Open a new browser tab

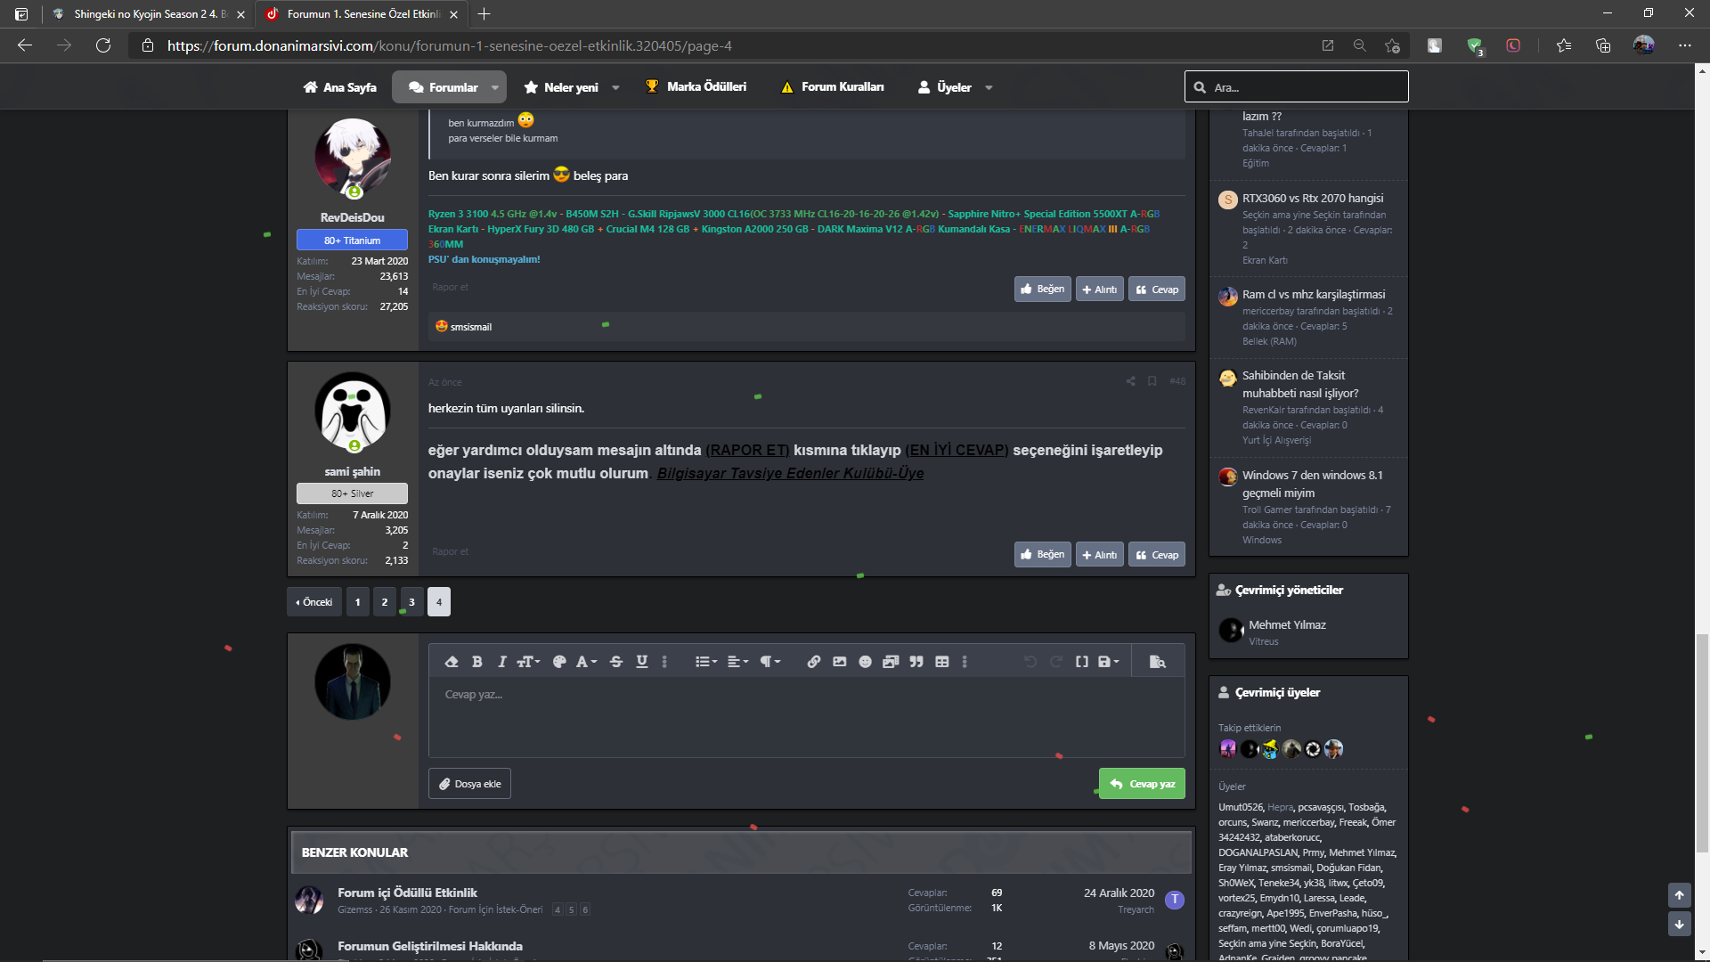click(x=484, y=14)
